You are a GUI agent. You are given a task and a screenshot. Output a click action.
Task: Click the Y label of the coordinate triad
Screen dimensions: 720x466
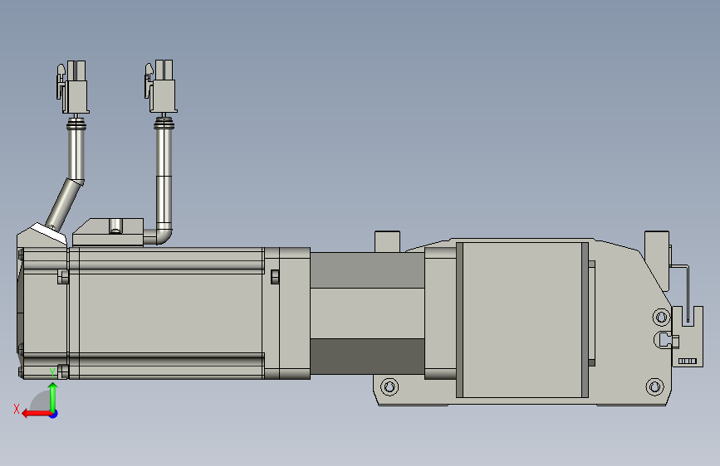point(52,372)
